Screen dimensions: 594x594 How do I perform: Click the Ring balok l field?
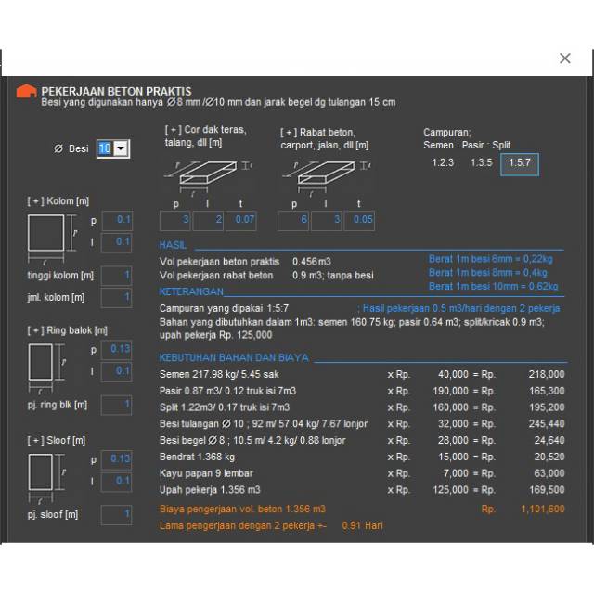[x=116, y=371]
